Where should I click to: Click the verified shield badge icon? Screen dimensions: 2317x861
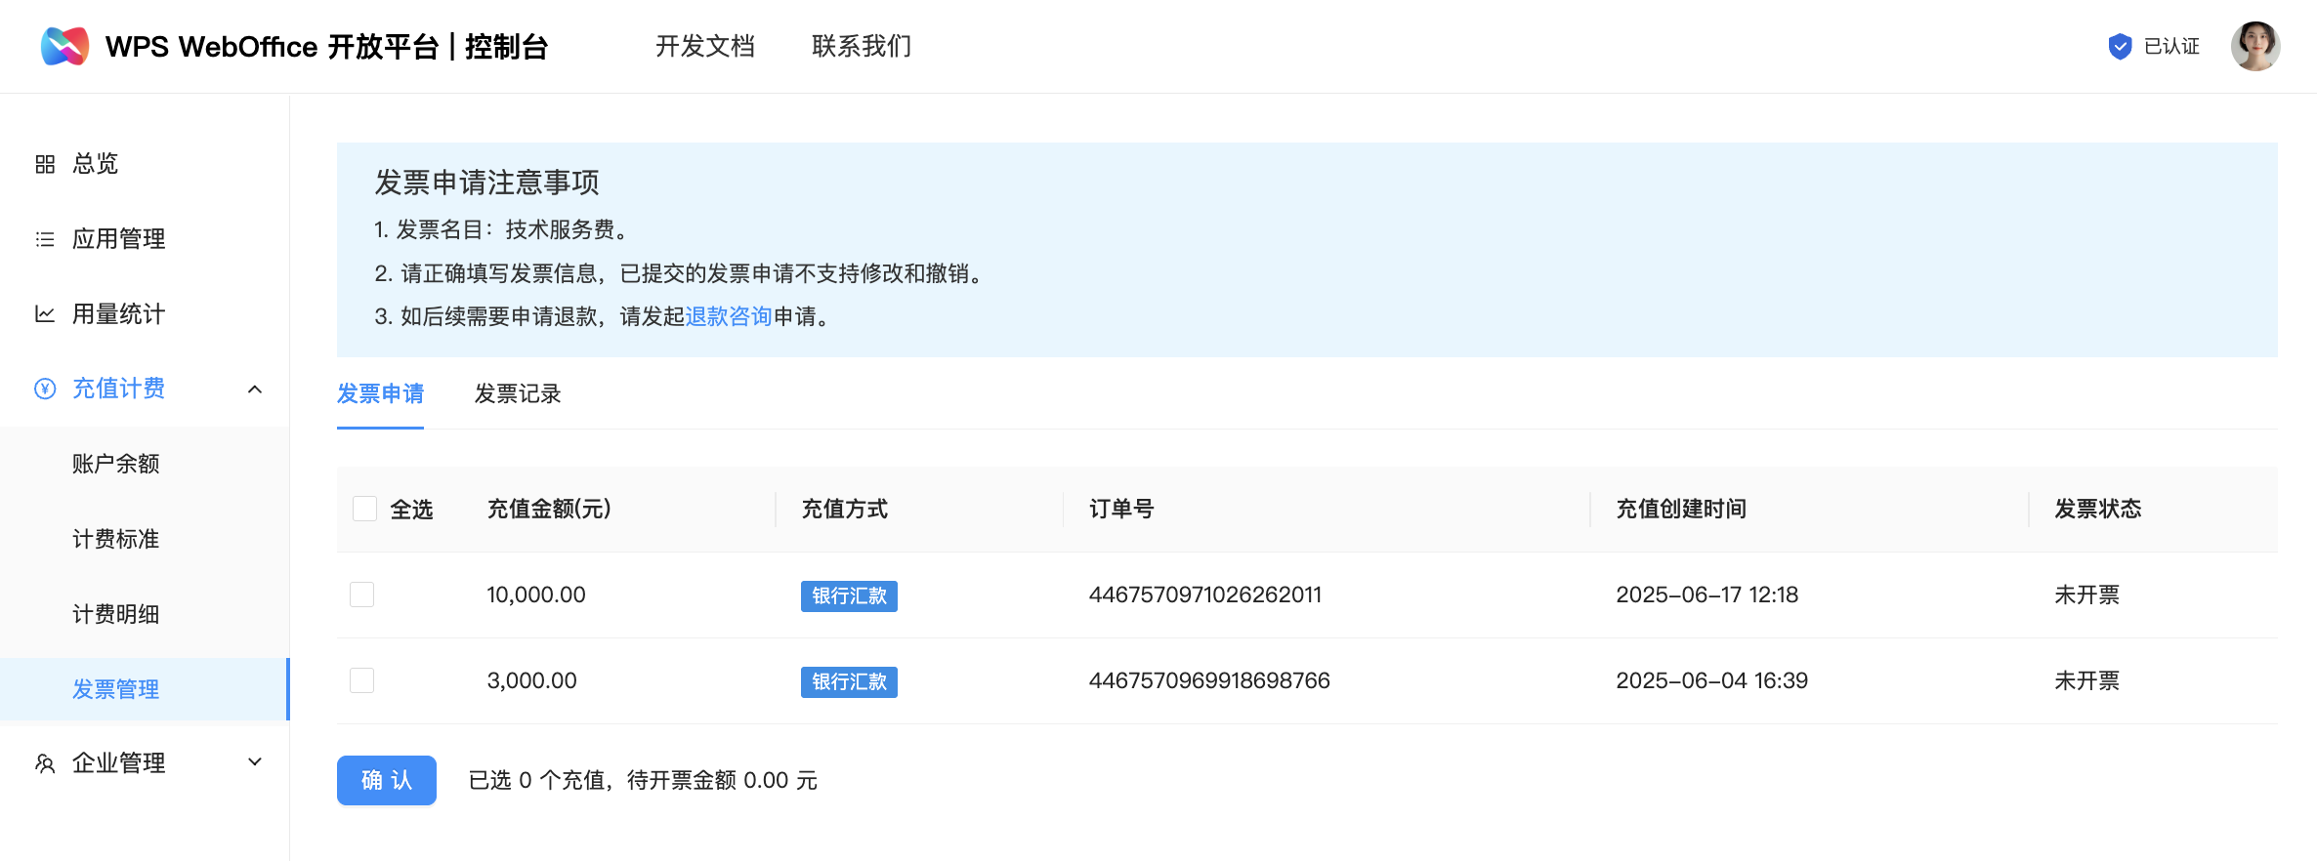2119,46
